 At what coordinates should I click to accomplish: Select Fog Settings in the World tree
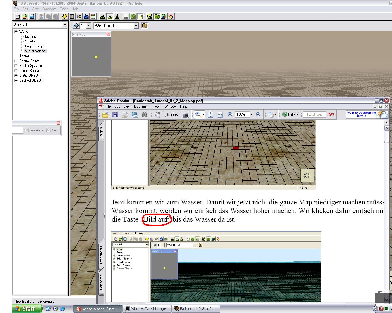pos(34,46)
